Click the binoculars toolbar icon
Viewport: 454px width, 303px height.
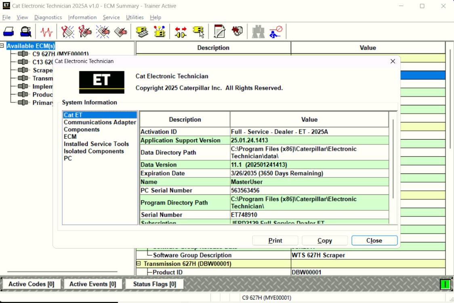click(258, 32)
